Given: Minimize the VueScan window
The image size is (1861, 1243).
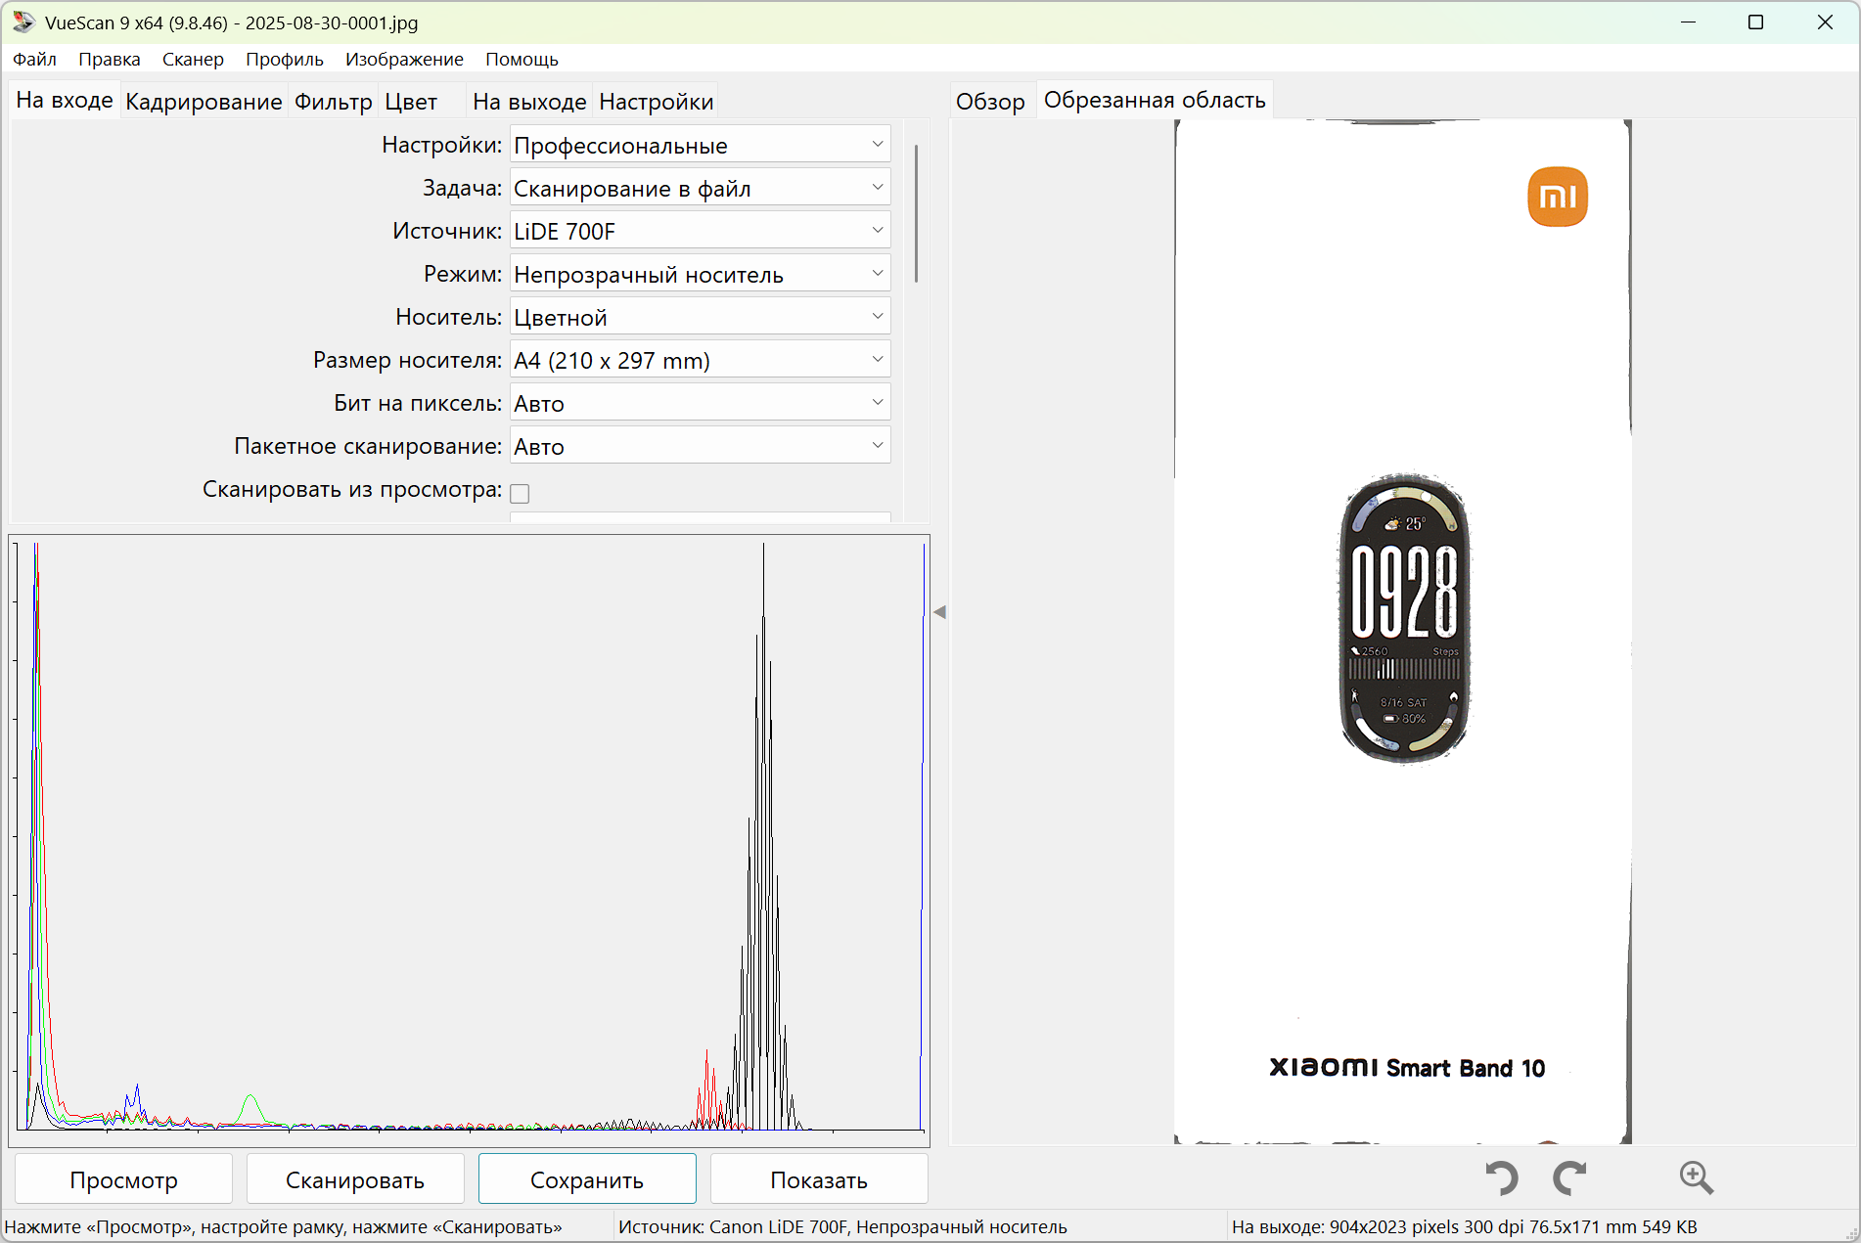Looking at the screenshot, I should point(1688,22).
